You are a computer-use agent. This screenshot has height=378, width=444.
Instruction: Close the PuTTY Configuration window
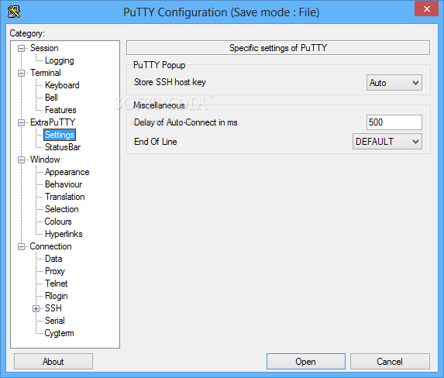tap(426, 9)
